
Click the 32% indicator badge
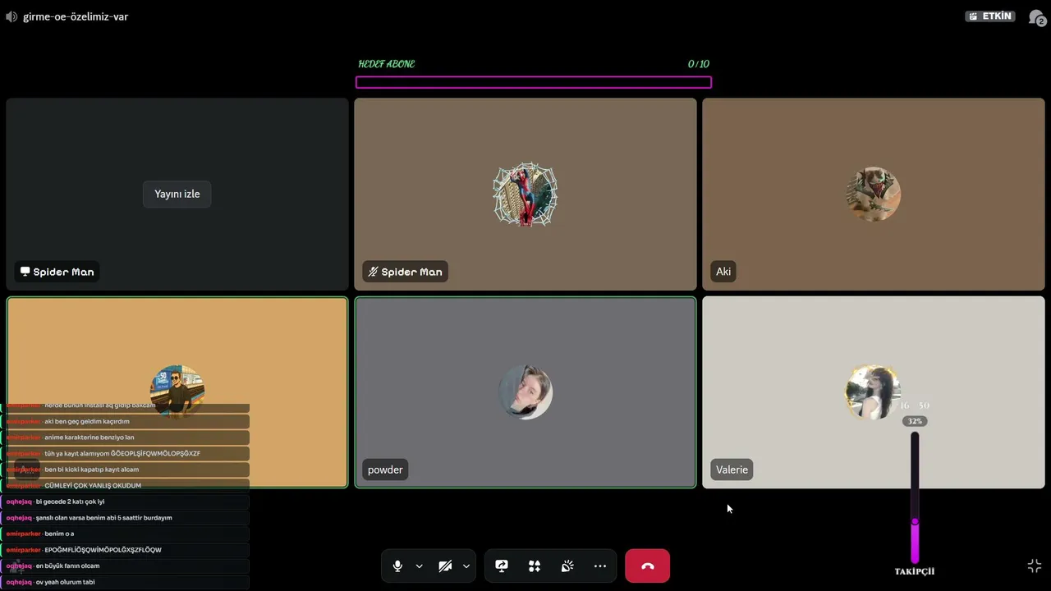click(915, 421)
